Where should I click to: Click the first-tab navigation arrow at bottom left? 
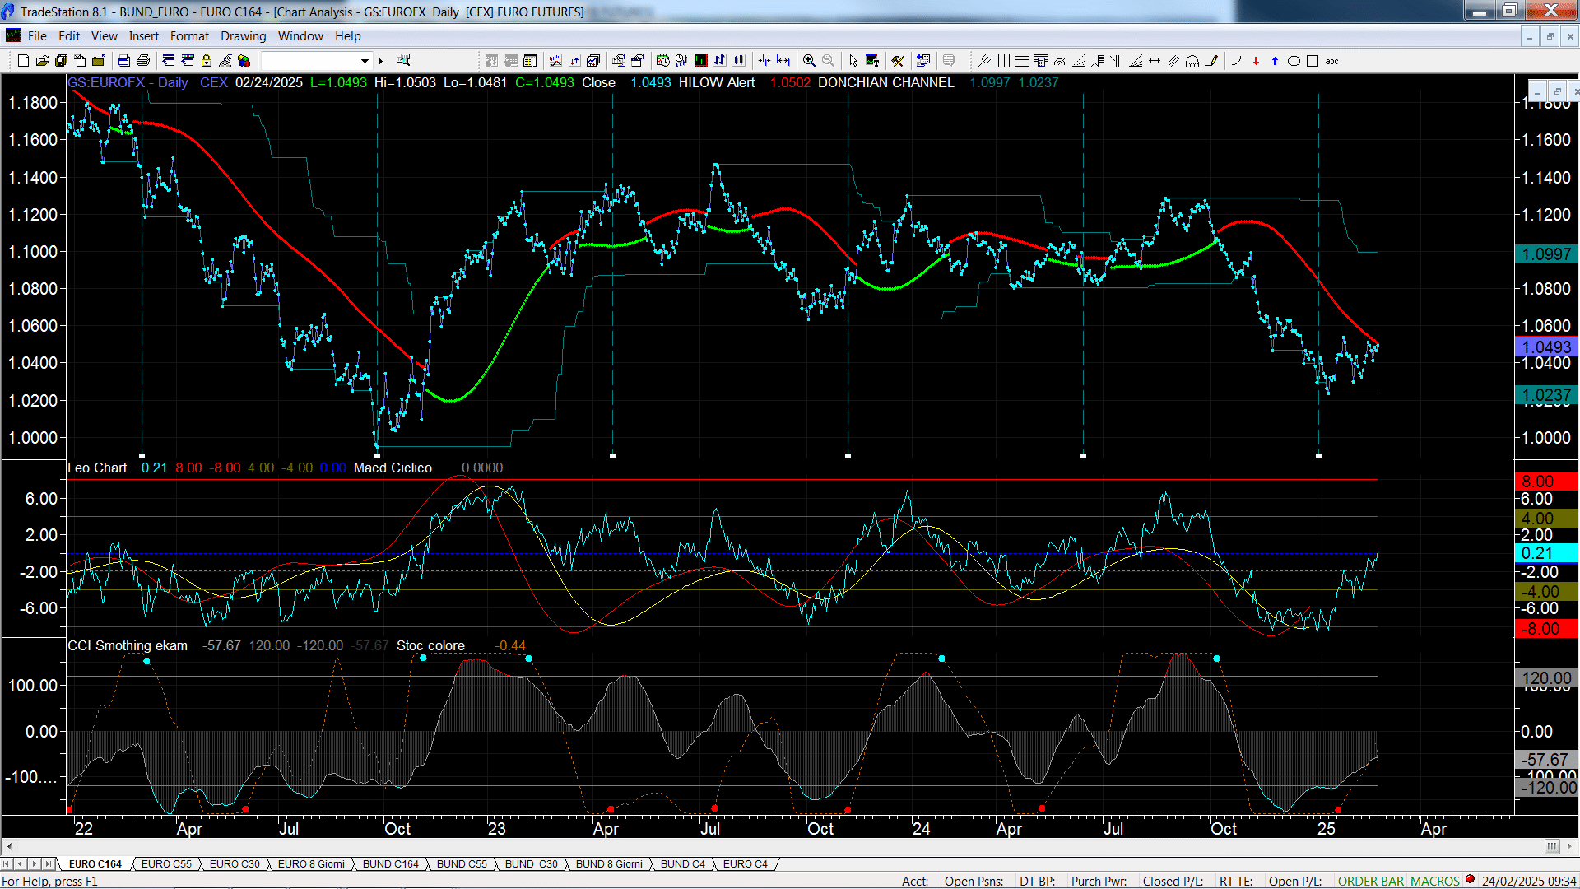[7, 863]
